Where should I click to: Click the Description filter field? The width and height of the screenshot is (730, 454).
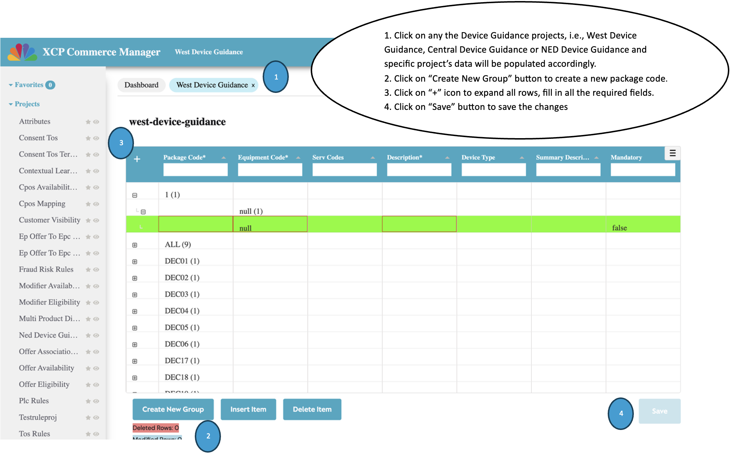(x=419, y=170)
